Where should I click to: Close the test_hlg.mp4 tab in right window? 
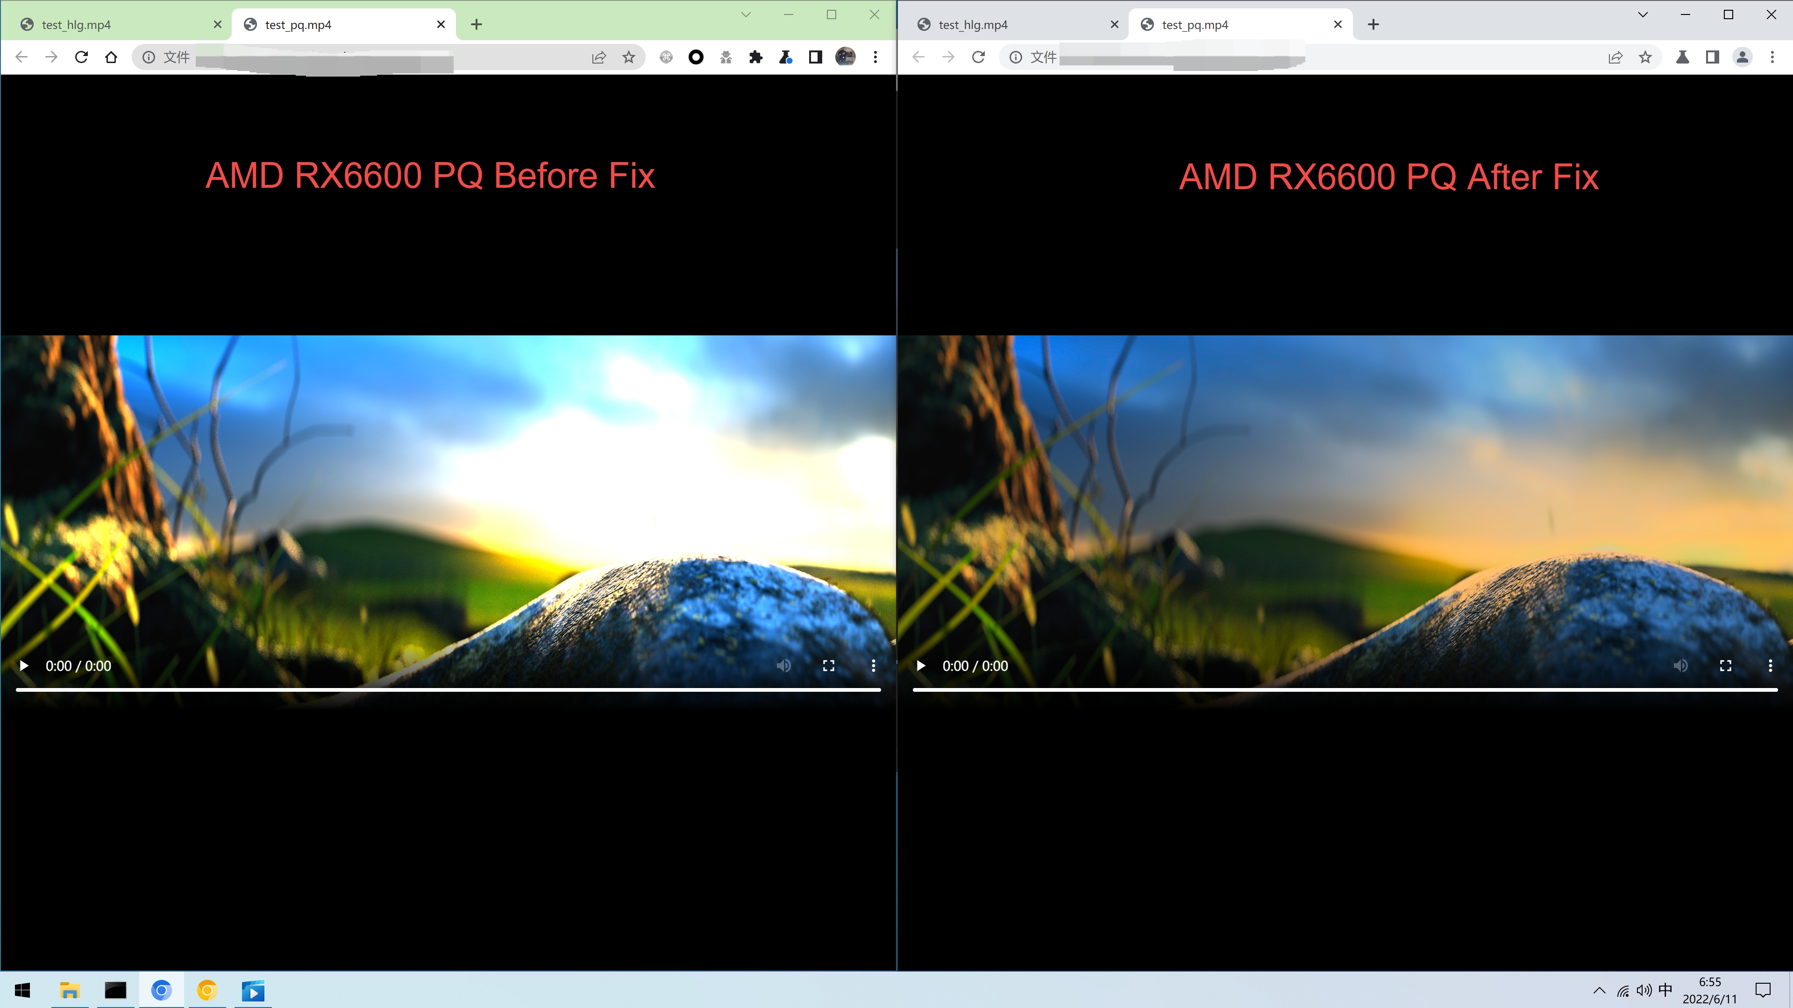pyautogui.click(x=1114, y=24)
